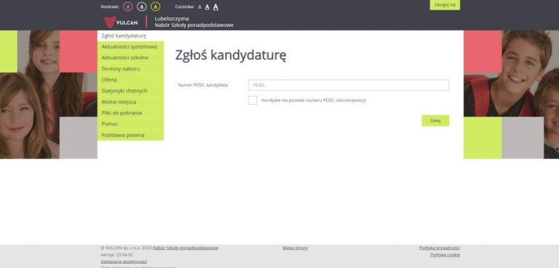Image resolution: width=559 pixels, height=268 pixels.
Task: Click the PESEL number input field
Action: coord(348,85)
